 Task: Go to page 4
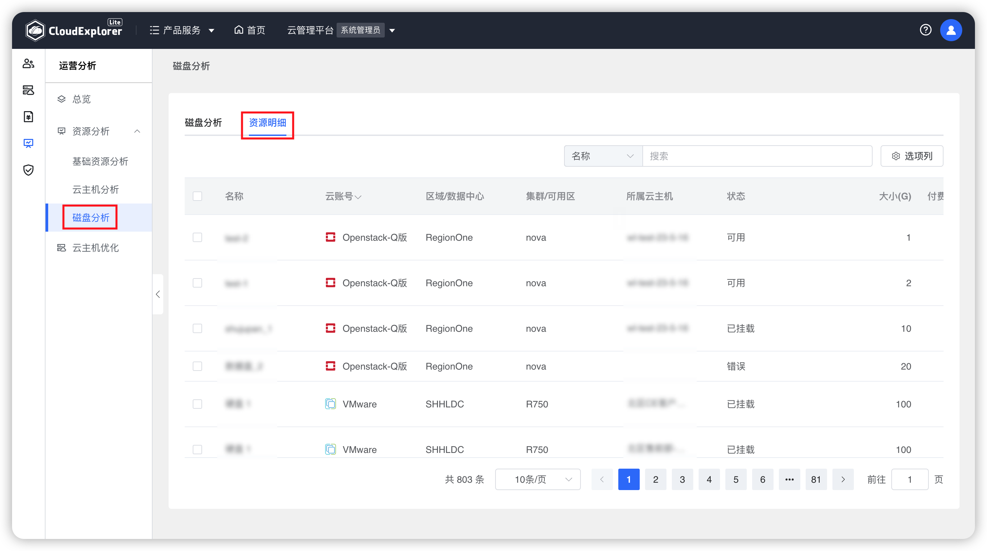pyautogui.click(x=709, y=479)
